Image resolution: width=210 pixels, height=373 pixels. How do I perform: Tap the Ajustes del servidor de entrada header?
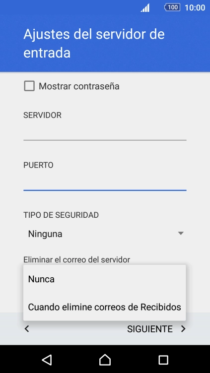pyautogui.click(x=94, y=43)
